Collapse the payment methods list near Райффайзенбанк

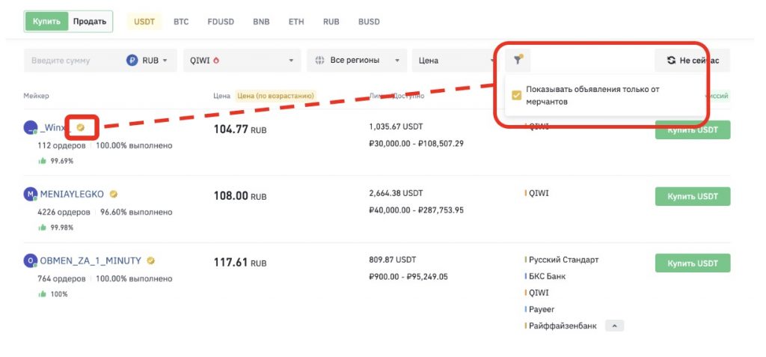(x=615, y=326)
